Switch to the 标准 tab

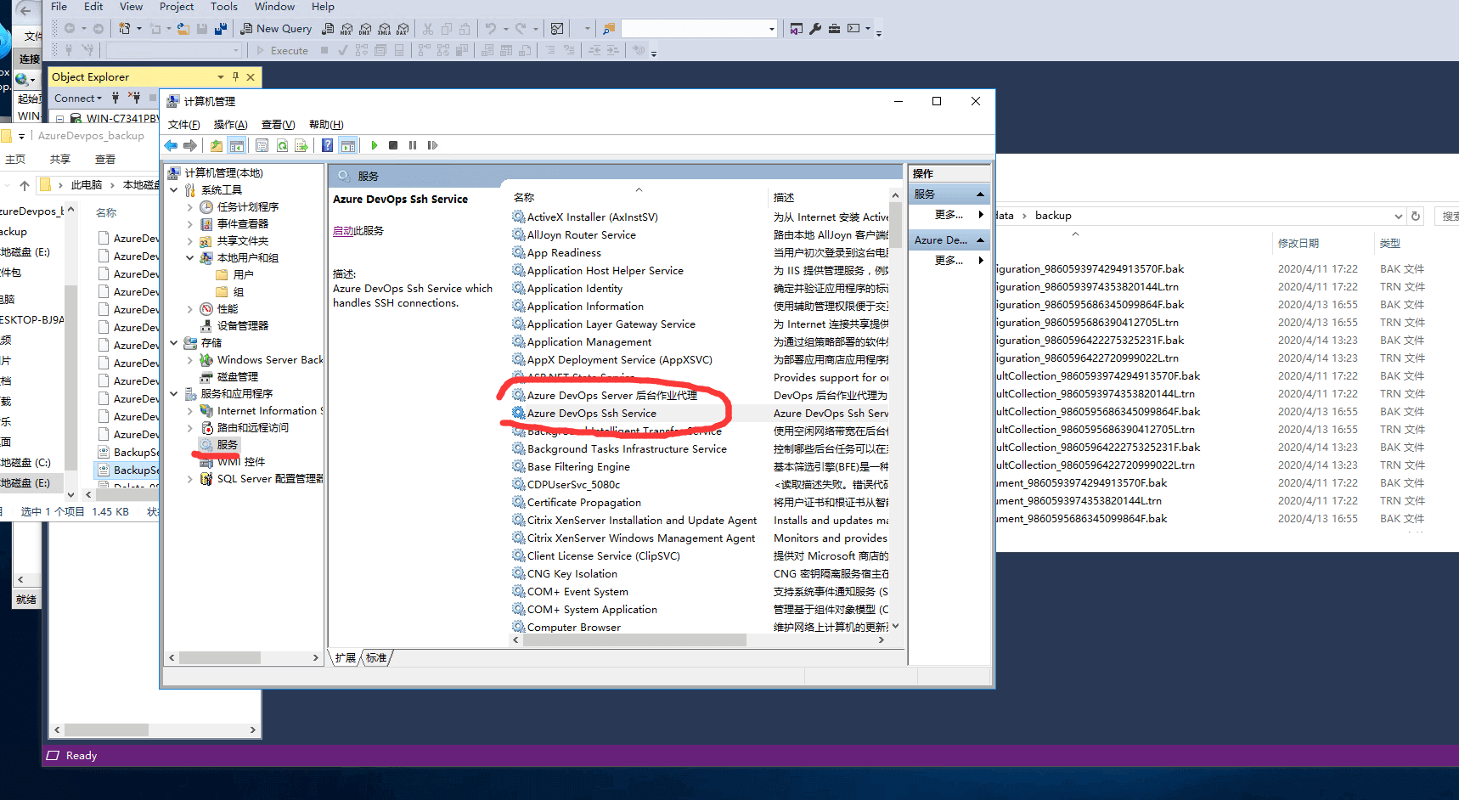coord(376,658)
